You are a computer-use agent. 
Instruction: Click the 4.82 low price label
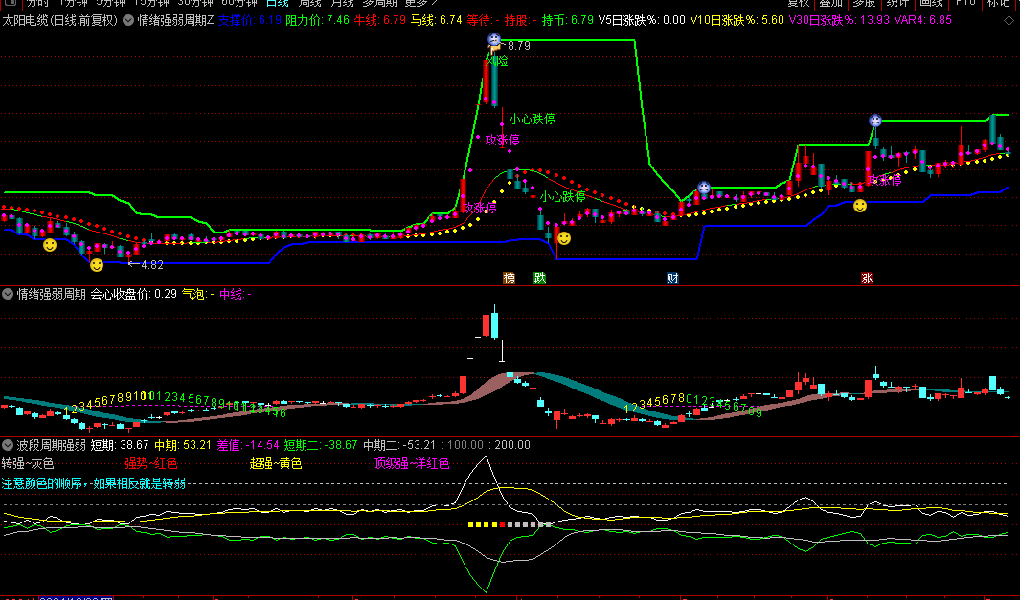151,264
